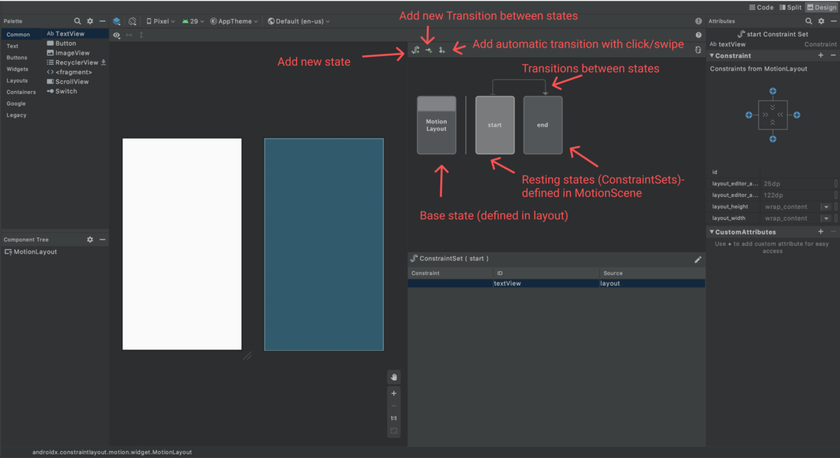Click the Add new Transition icon
The height and width of the screenshot is (458, 840).
[x=428, y=50]
